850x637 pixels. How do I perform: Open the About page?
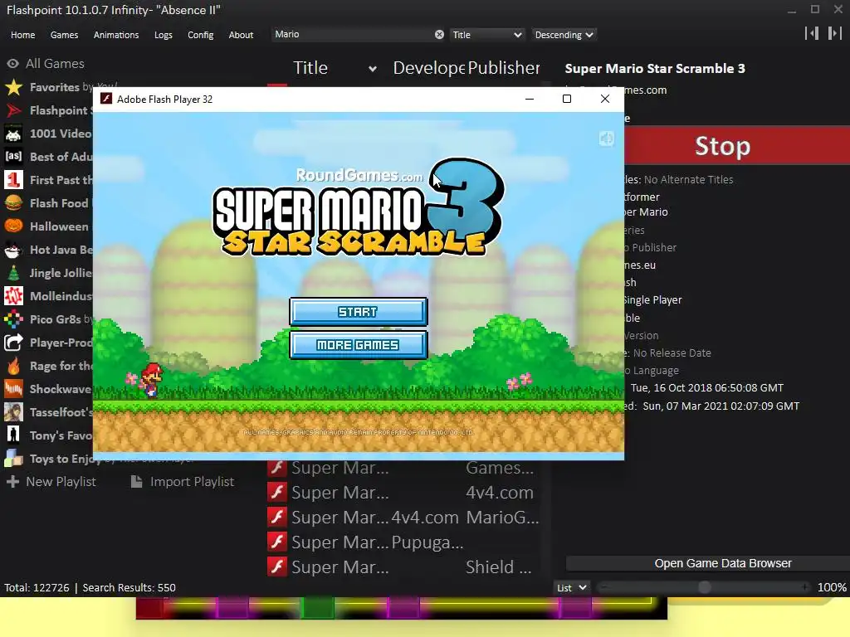(x=241, y=35)
